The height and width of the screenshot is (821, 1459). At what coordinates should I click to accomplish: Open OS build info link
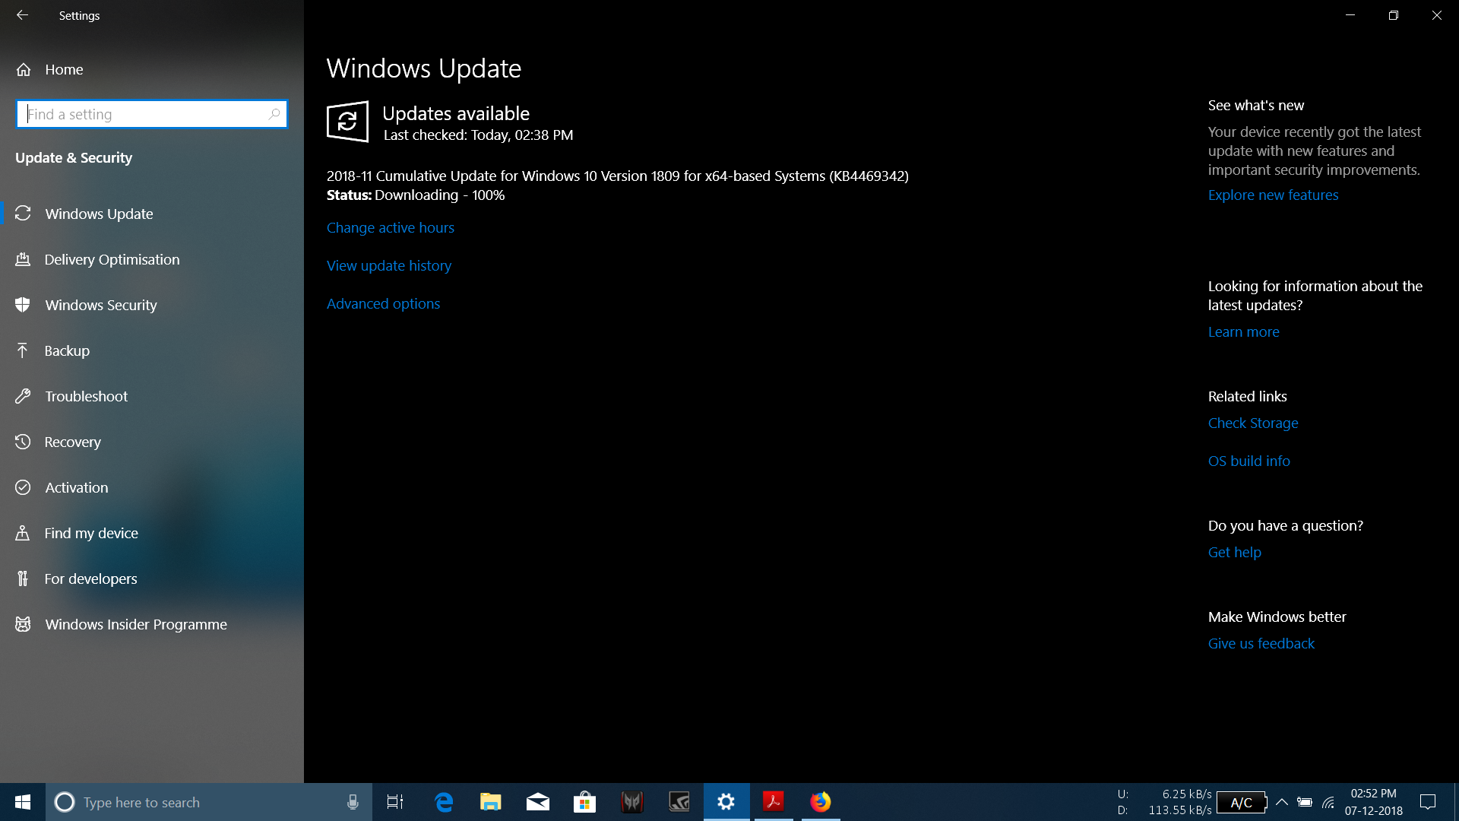point(1249,461)
